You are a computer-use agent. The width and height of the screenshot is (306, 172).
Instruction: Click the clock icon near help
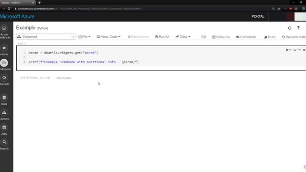tap(290, 28)
